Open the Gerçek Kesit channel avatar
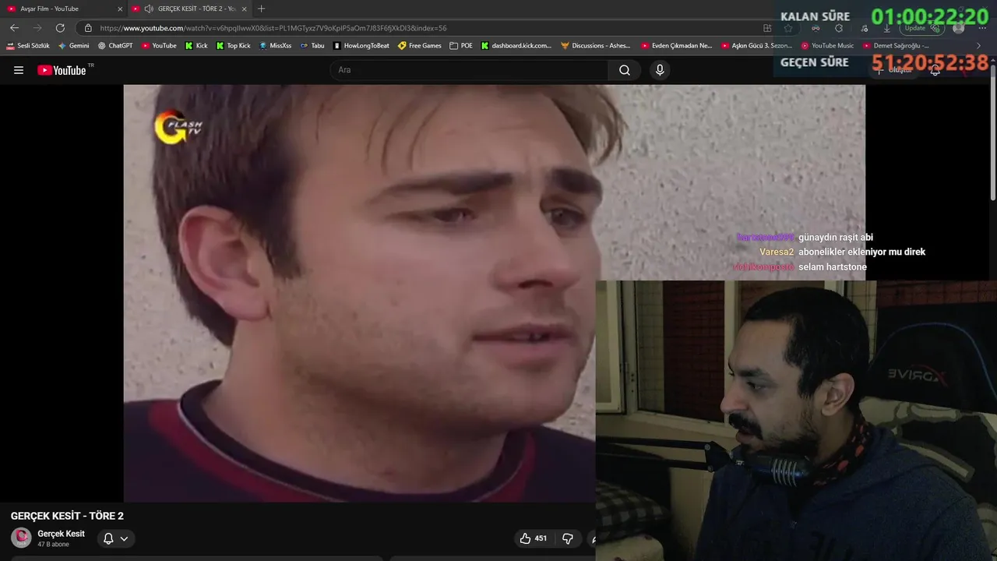Image resolution: width=997 pixels, height=561 pixels. point(21,538)
